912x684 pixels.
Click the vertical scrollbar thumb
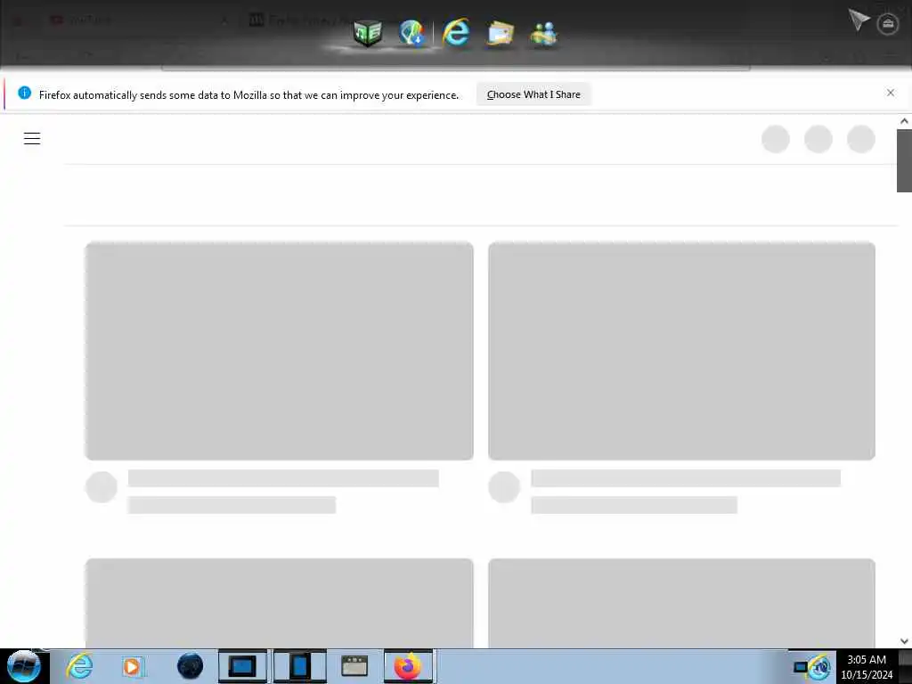tap(905, 160)
